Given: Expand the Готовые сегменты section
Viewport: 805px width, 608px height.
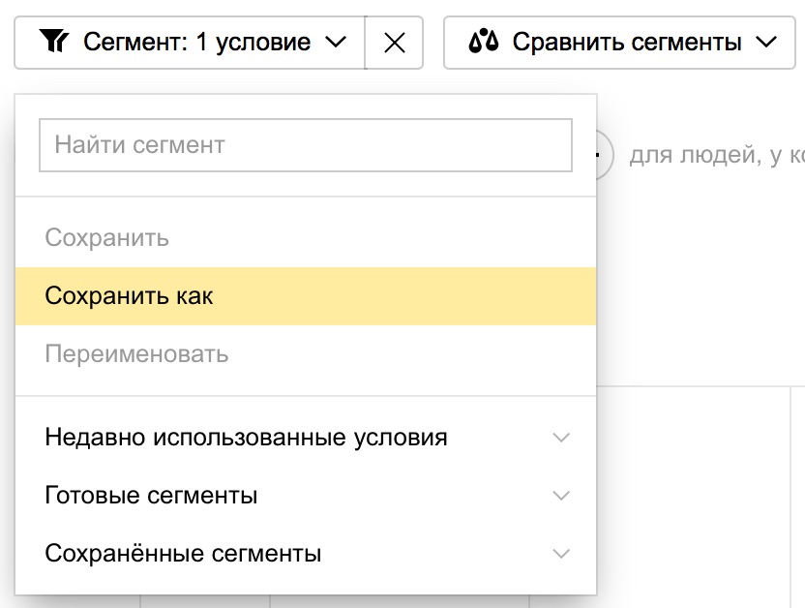Looking at the screenshot, I should (561, 496).
